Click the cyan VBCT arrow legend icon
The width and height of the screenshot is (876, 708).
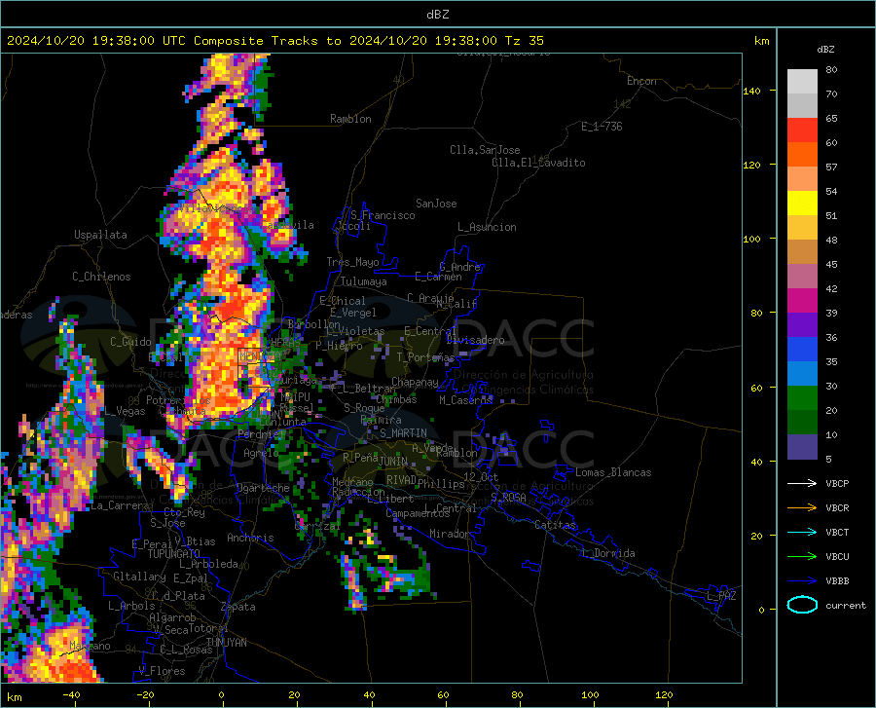tap(802, 532)
